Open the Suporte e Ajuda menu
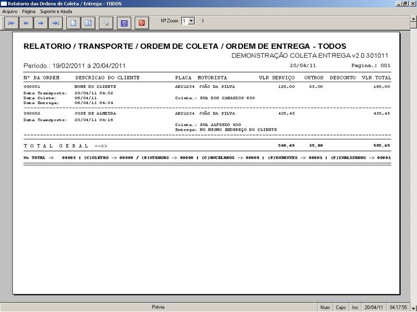Image resolution: width=417 pixels, height=312 pixels. (x=56, y=11)
